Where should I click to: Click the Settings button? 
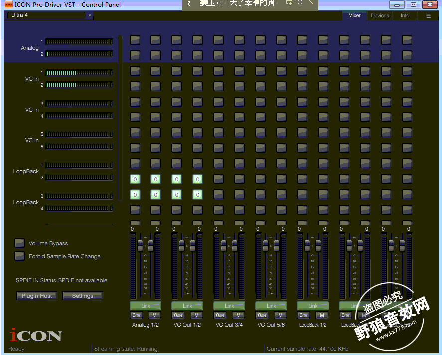coord(83,296)
